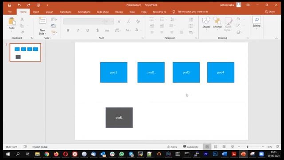This screenshot has width=284, height=160.
Task: Toggle Strikethrough formatting
Action: [x=107, y=31]
